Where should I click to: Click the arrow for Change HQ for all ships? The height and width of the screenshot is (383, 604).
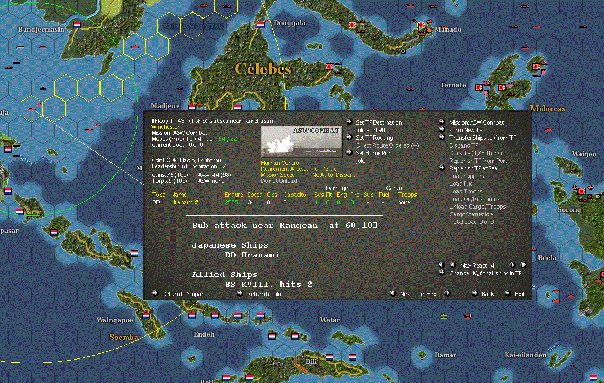tap(442, 273)
